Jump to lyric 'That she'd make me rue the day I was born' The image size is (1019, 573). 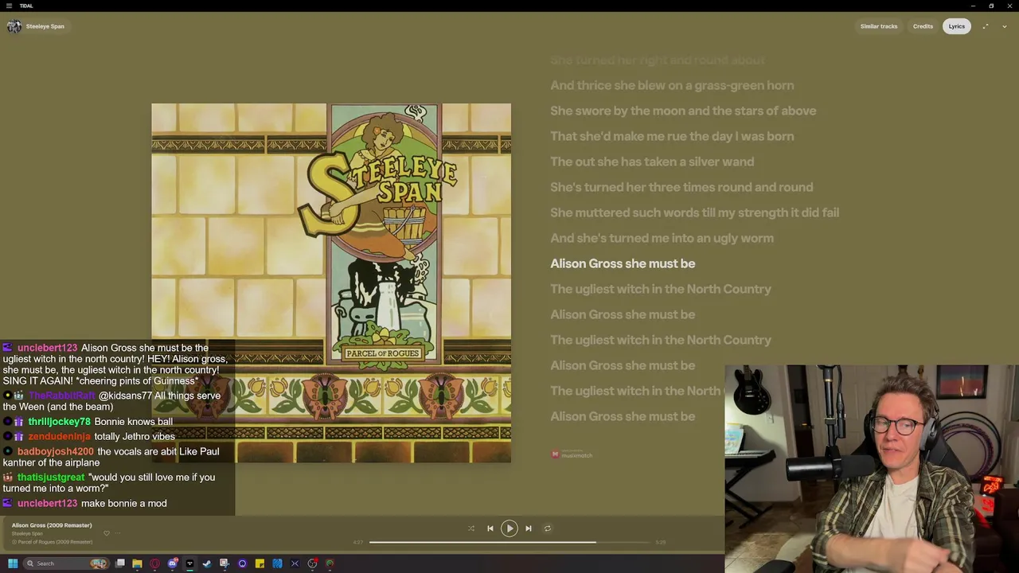point(672,136)
